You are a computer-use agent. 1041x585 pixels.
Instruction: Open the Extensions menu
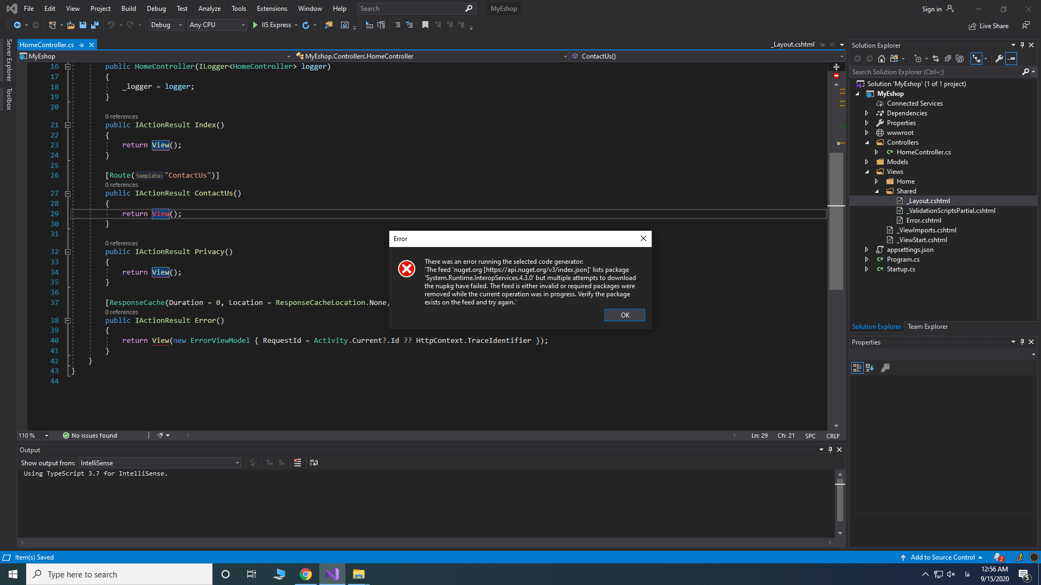(x=272, y=9)
